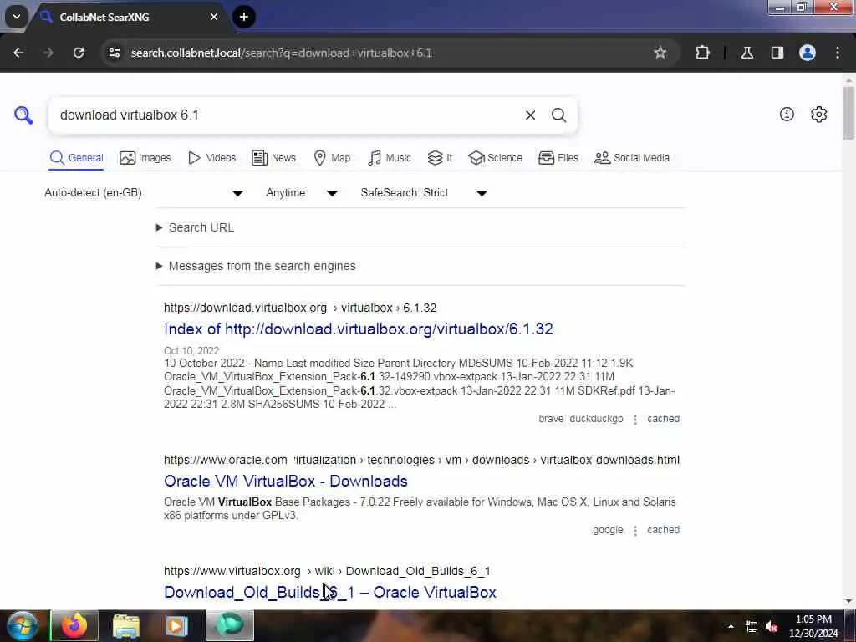
Task: Bookmark this page with star icon
Action: 660,53
